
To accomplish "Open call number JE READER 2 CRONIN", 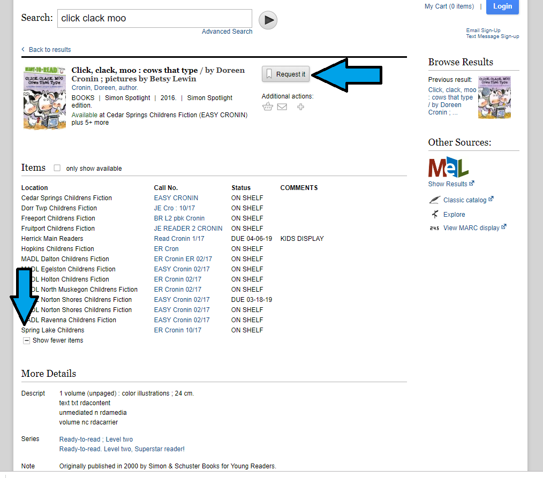I will point(188,229).
